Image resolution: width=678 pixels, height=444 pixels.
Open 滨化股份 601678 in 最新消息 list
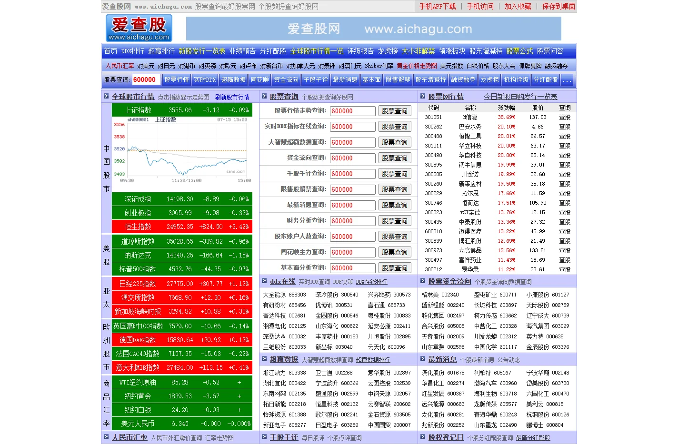click(443, 373)
